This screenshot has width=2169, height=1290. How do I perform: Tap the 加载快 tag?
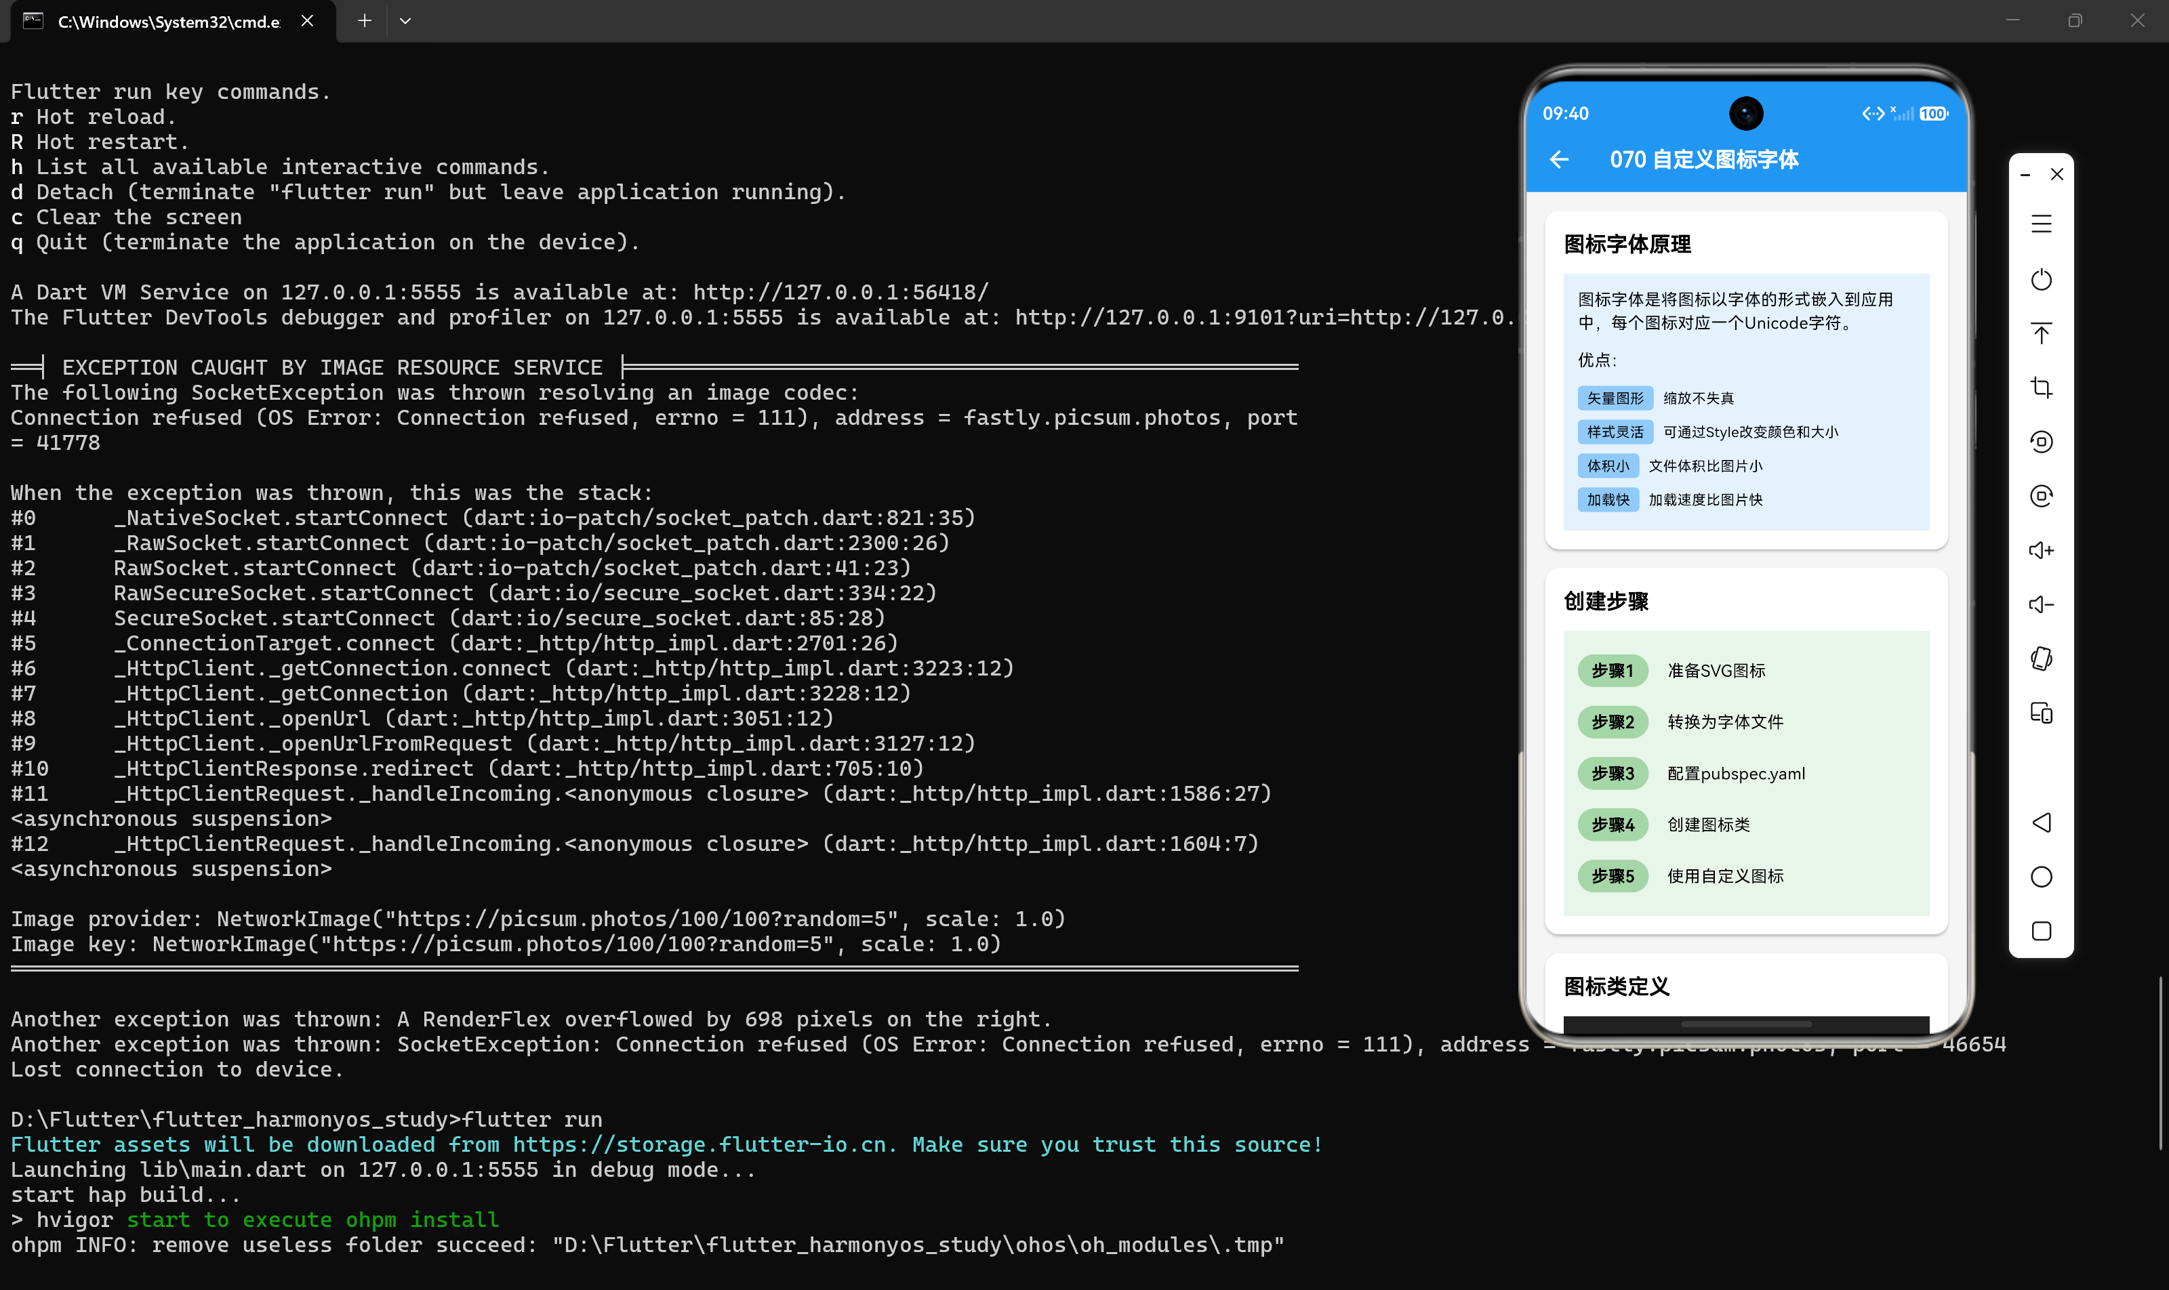tap(1608, 500)
